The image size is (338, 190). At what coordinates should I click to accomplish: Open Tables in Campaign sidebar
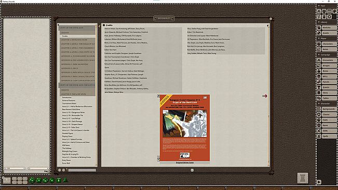(327, 98)
